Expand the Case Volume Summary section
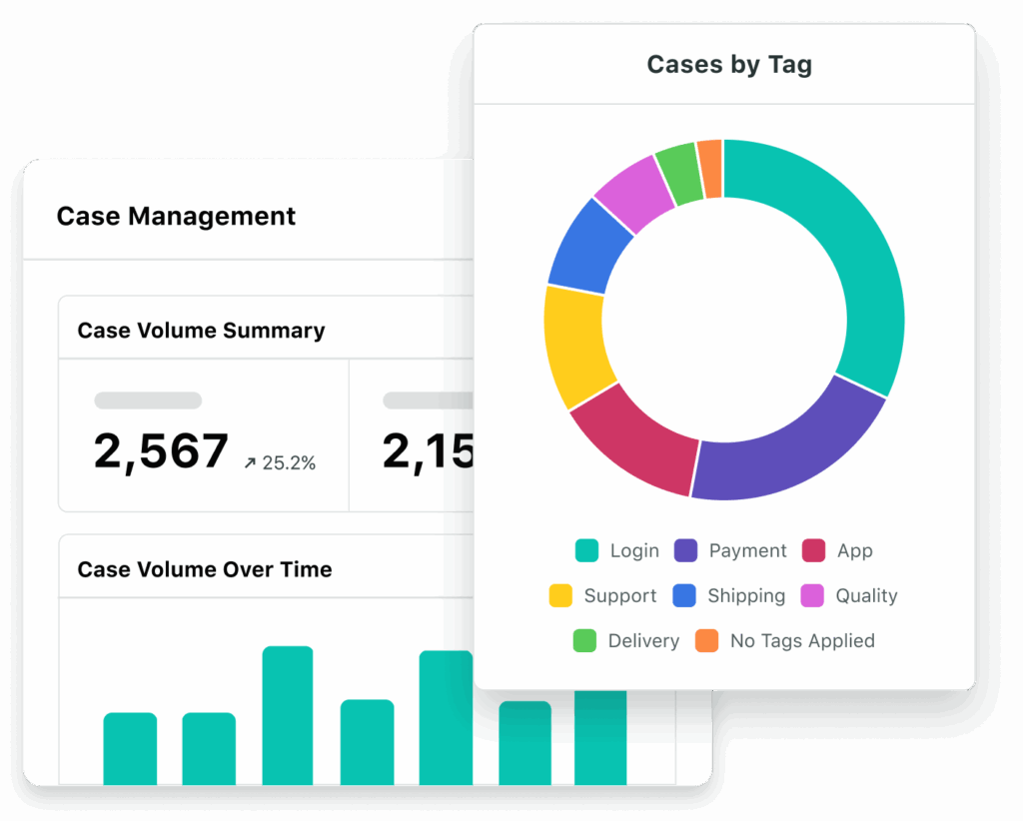 tap(202, 330)
